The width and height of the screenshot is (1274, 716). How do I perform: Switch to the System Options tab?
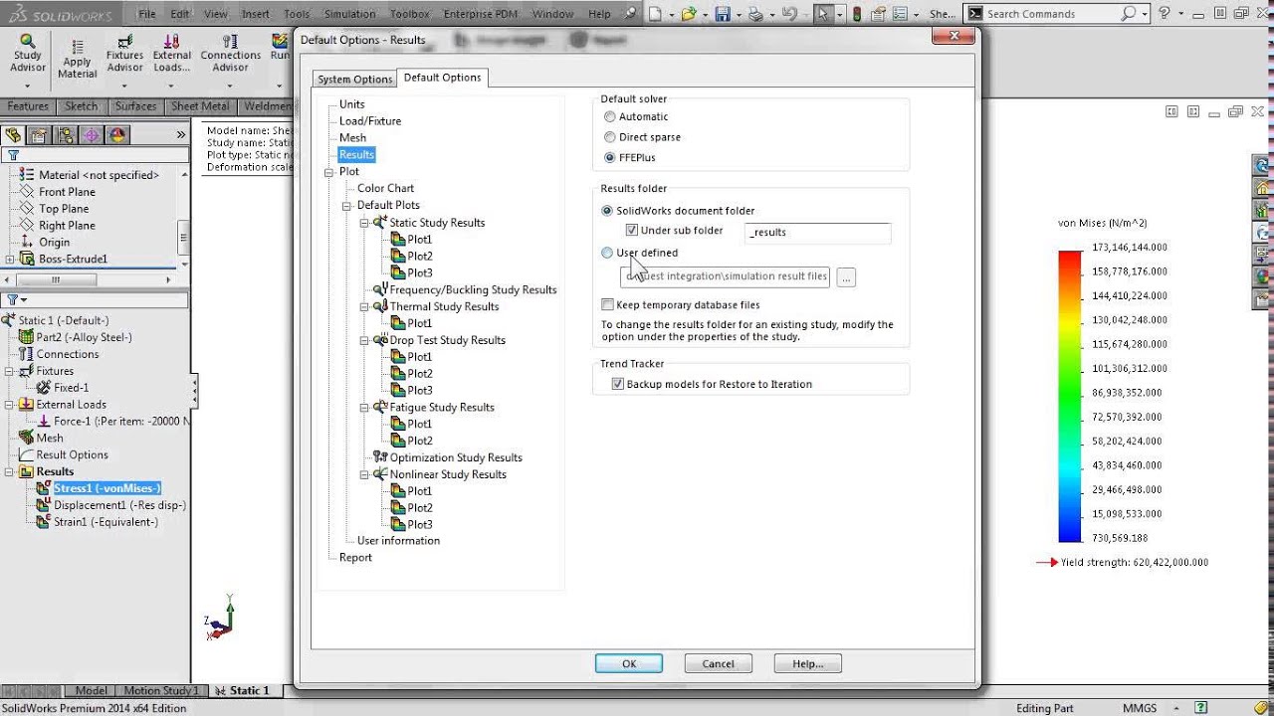pyautogui.click(x=354, y=79)
